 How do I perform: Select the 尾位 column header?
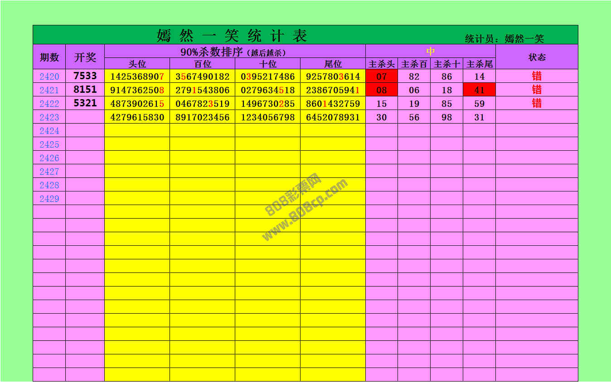point(333,64)
